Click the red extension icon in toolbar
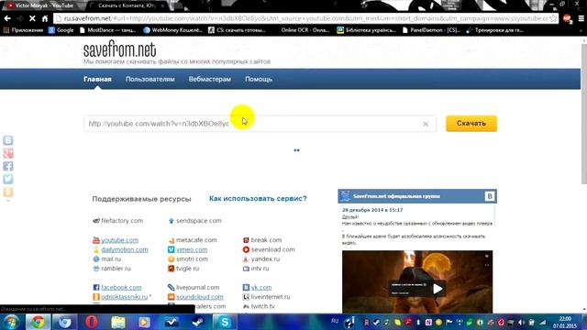Viewport: 587px width, 330px height. 568,18
